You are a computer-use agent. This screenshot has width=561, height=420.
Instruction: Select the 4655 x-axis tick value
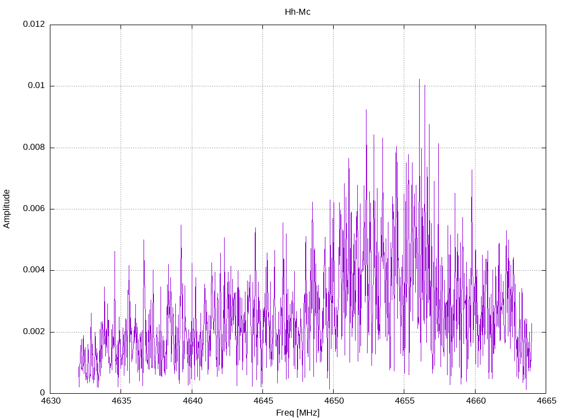pos(404,401)
